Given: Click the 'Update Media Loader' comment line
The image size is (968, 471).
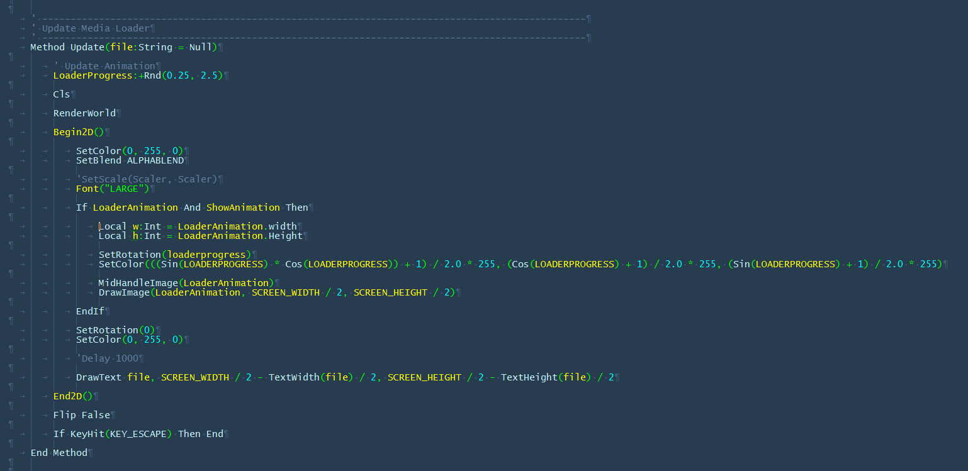Looking at the screenshot, I should (x=96, y=28).
